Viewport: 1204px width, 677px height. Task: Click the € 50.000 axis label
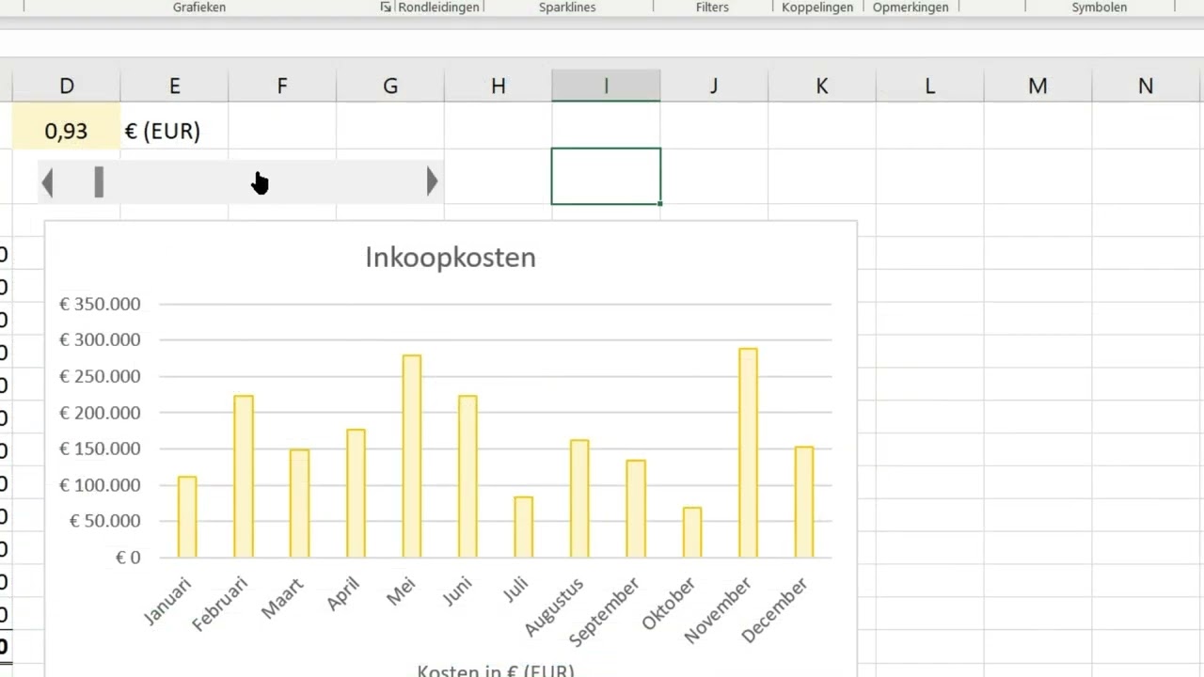click(x=105, y=521)
